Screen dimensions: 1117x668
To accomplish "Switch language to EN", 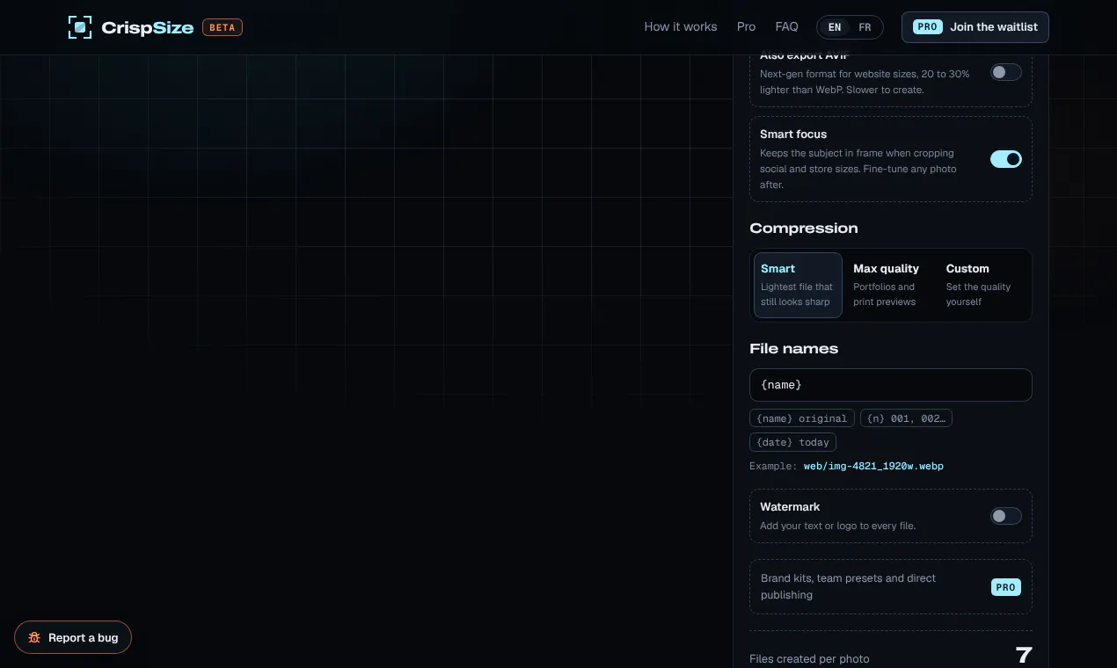I will 835,27.
